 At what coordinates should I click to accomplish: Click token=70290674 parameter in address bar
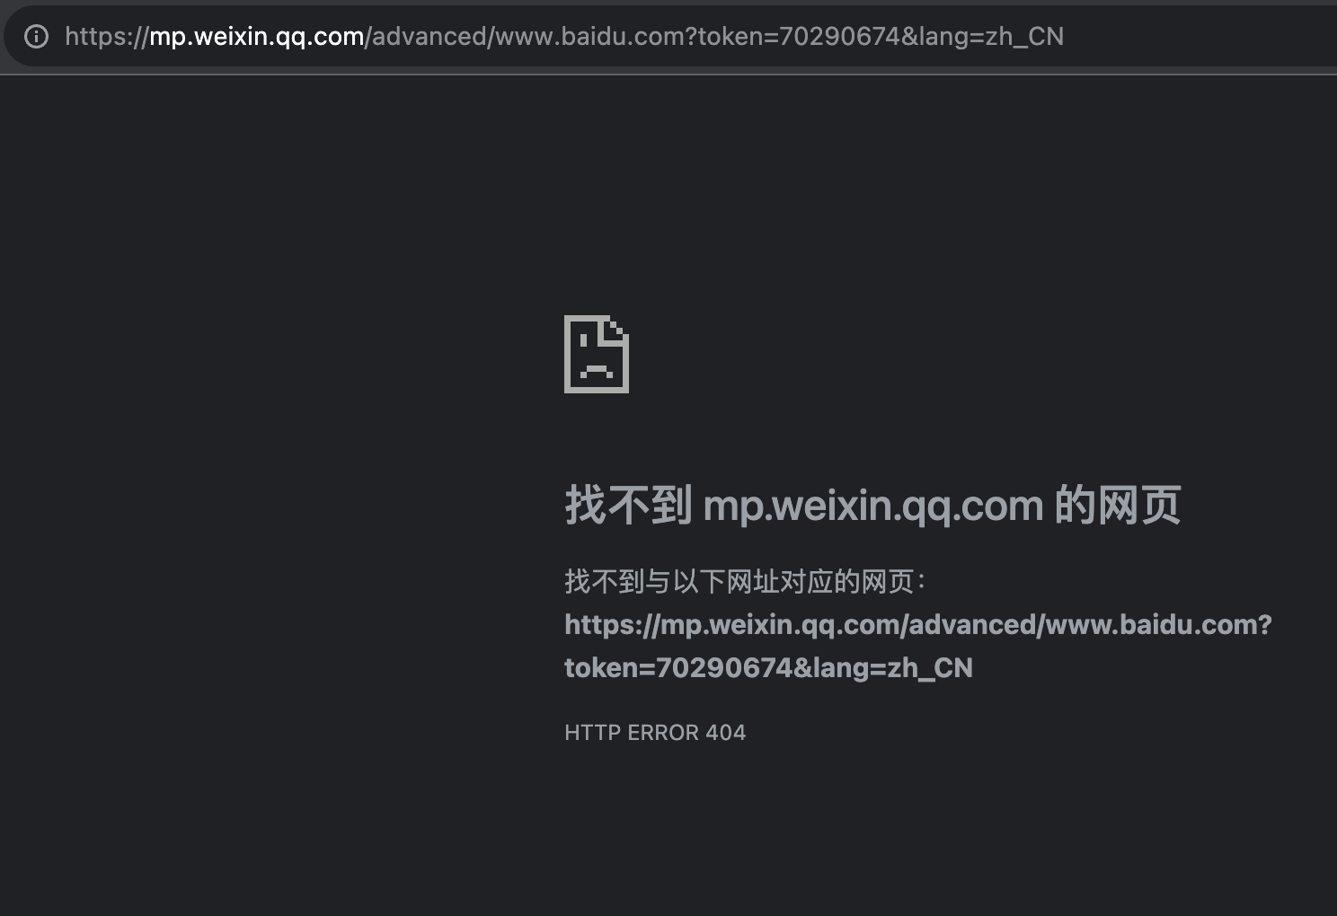pyautogui.click(x=799, y=36)
